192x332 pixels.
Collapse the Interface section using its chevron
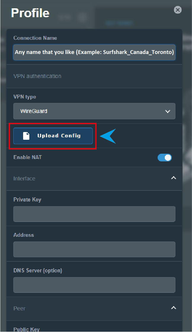[174, 178]
